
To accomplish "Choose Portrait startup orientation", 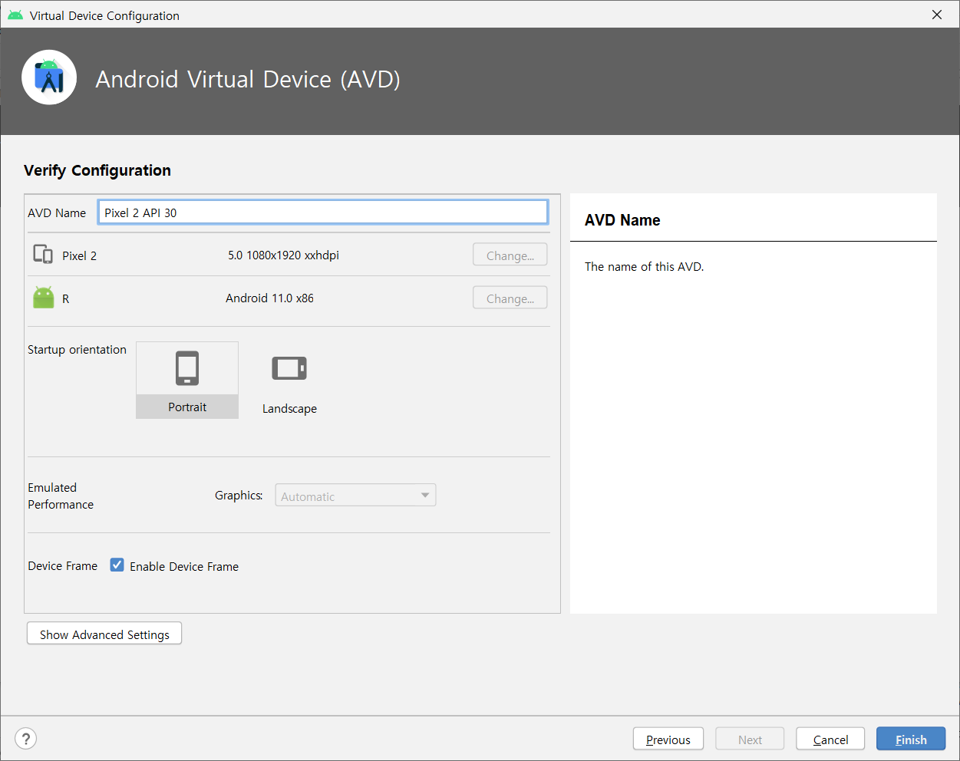I will click(x=187, y=380).
